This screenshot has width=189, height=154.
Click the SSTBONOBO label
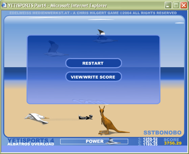coord(162,133)
